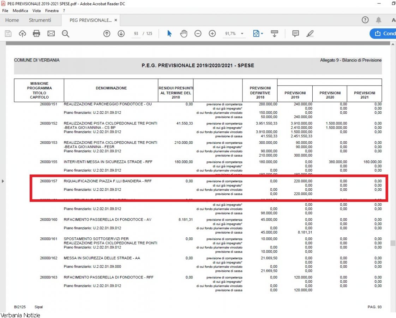This screenshot has width=396, height=318.
Task: Open the Modifica menu
Action: tap(20, 11)
